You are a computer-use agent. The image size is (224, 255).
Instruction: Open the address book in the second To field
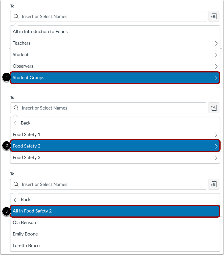point(214,108)
